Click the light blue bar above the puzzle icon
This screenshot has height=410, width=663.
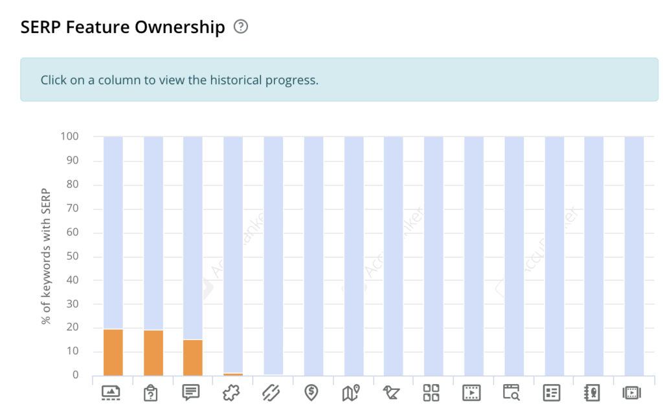pyautogui.click(x=233, y=255)
